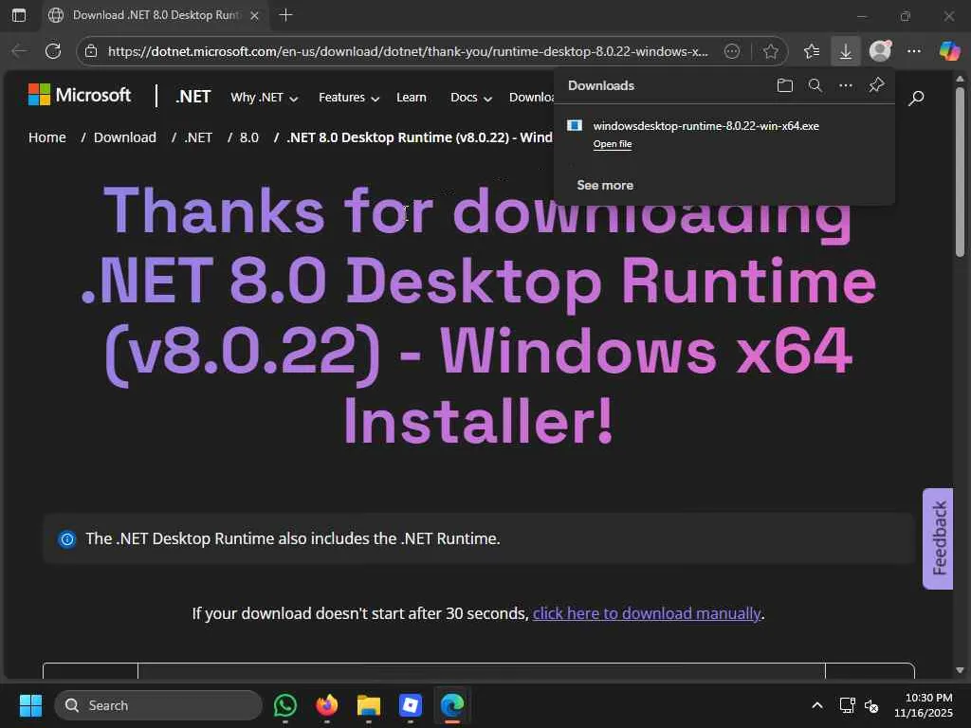Go to the .NET breadcrumb
The height and width of the screenshot is (728, 971).
(198, 137)
